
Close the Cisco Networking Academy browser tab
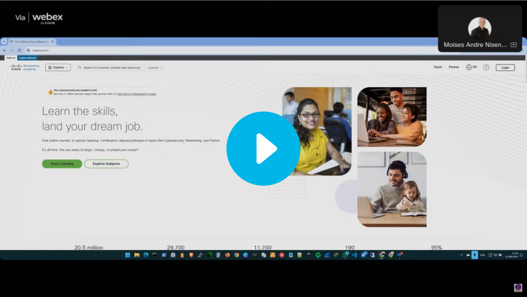point(52,41)
